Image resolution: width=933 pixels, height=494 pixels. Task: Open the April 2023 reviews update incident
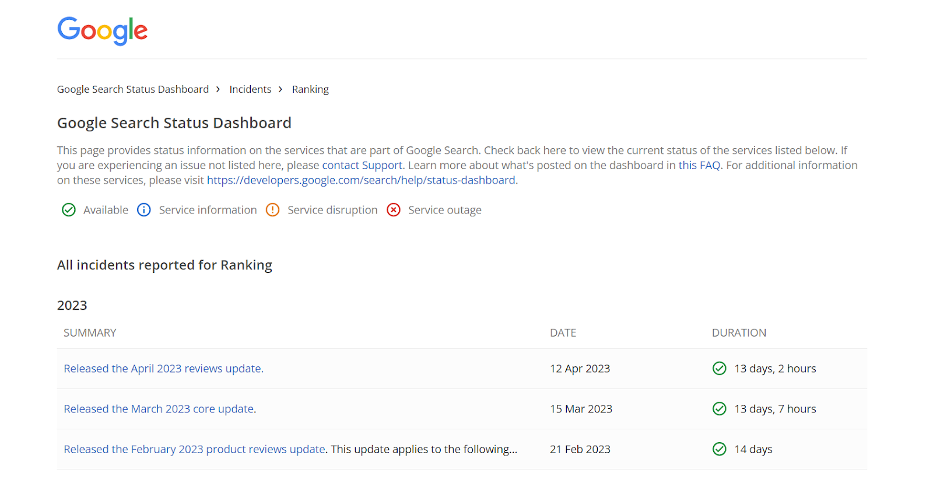click(x=162, y=369)
